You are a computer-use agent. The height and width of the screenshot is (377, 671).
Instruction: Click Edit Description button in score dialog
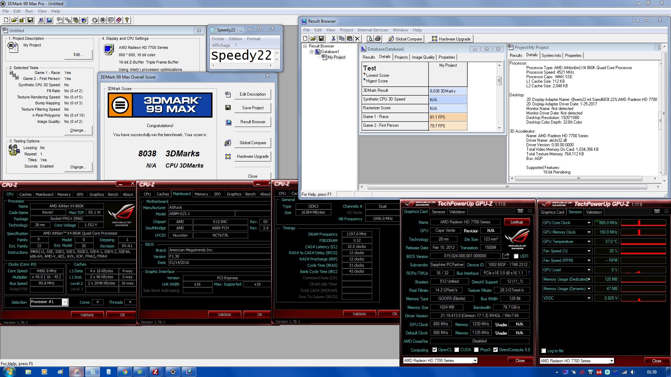[253, 94]
